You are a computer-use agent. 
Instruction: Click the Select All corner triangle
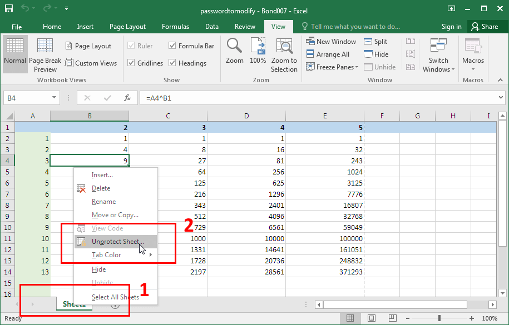click(9, 116)
